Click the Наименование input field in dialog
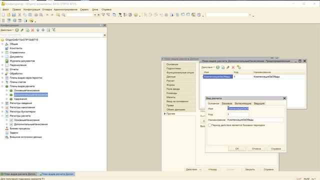This screenshot has height=180, width=320. click(x=255, y=120)
